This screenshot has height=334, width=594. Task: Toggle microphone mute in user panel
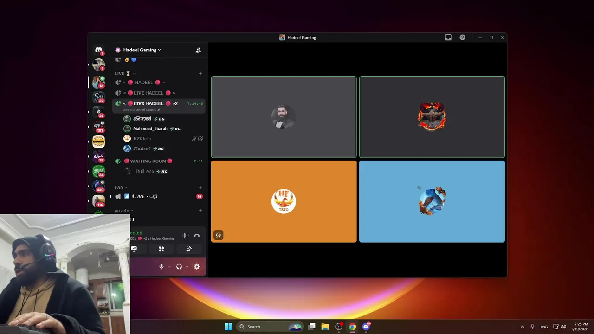click(x=161, y=267)
